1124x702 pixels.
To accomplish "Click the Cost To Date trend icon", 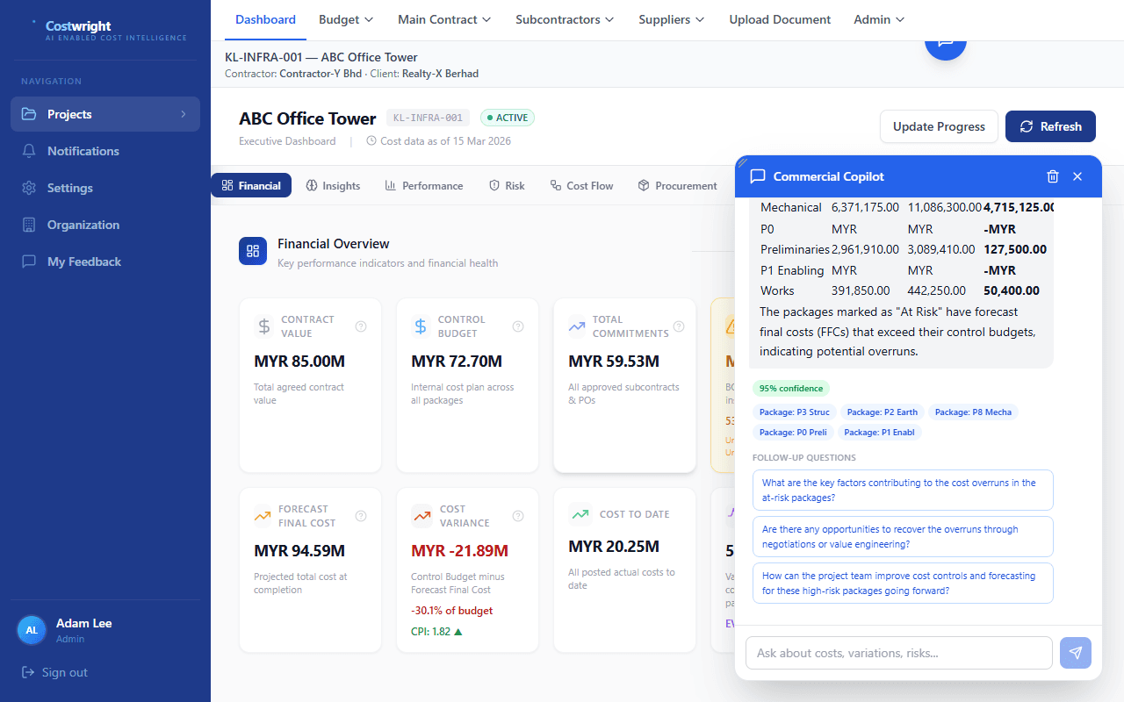I will 579,514.
